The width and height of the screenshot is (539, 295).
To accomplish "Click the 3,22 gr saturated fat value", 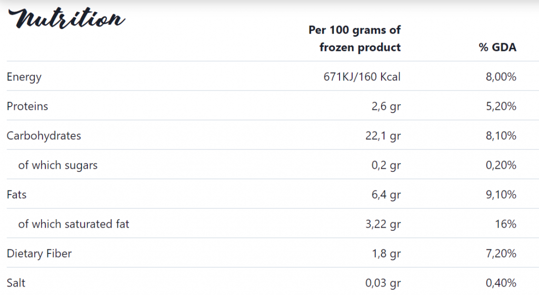I will pos(383,224).
